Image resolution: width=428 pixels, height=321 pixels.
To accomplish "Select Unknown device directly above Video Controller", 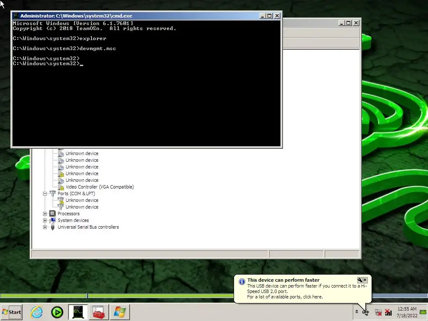I will pyautogui.click(x=82, y=180).
